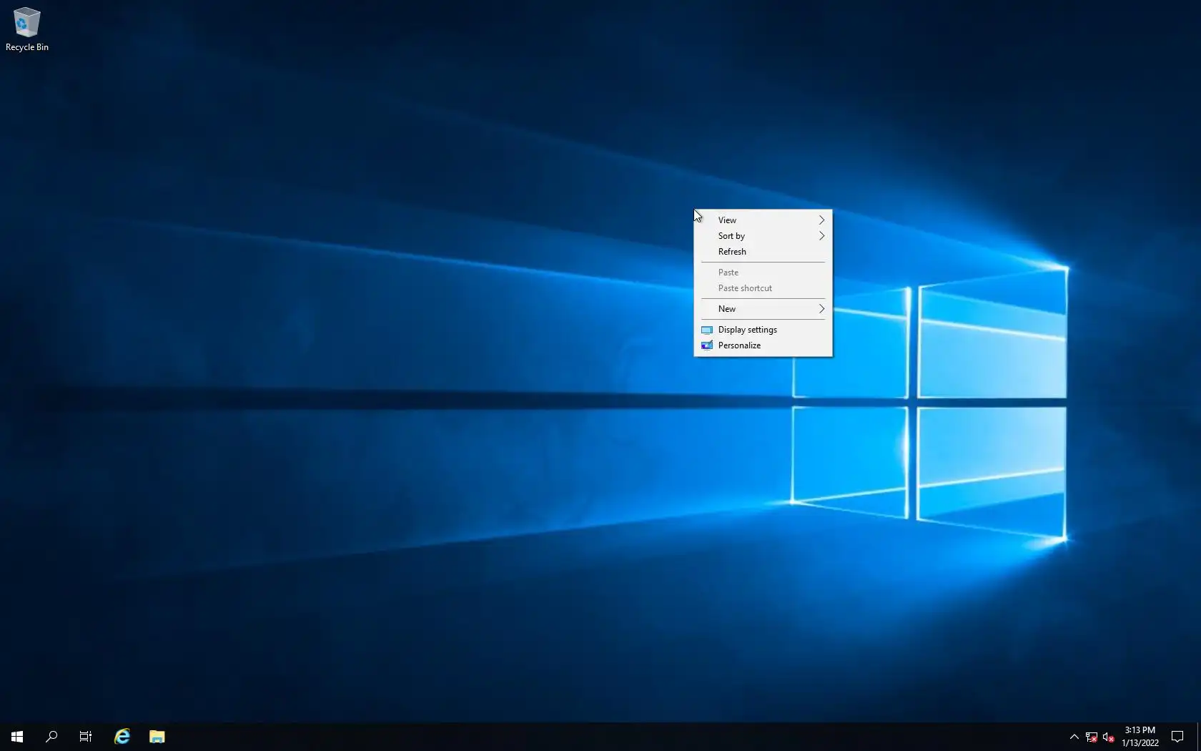Image resolution: width=1201 pixels, height=751 pixels.
Task: Open the clock showing 3:13 PM
Action: pos(1140,737)
